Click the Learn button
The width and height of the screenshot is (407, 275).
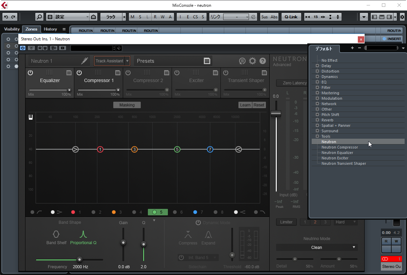pos(245,105)
